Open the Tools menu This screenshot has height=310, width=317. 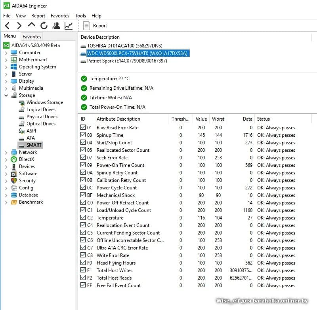pos(80,16)
